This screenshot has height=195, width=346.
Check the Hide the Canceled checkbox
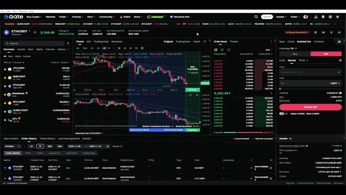coord(253,139)
